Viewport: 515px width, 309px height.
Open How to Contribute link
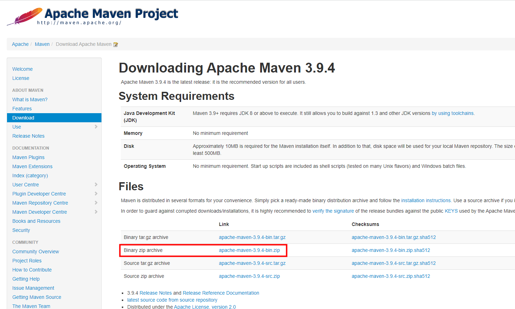coord(32,270)
